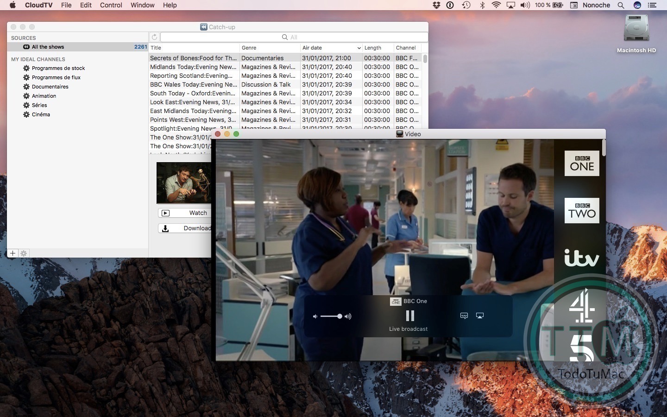Click the AirPlay icon in video controls
The width and height of the screenshot is (667, 417).
coord(480,316)
